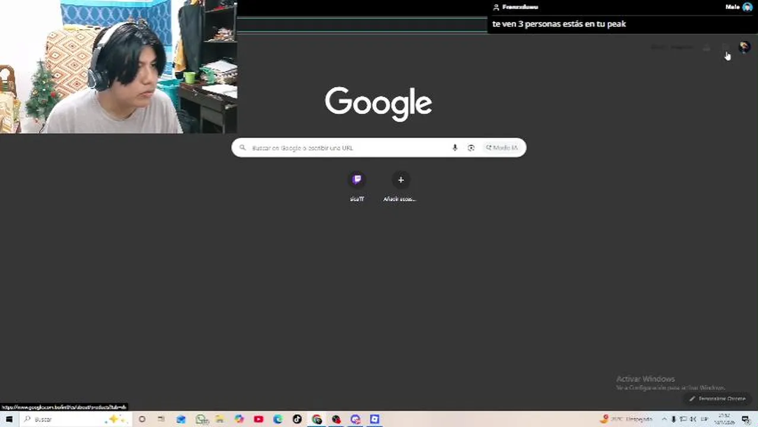Click the chat message 'te ven 3 personas'
Viewport: 758px width, 427px height.
coord(559,24)
